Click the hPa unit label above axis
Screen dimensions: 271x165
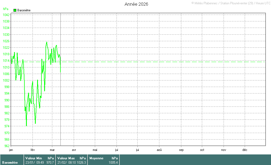(x=5, y=9)
